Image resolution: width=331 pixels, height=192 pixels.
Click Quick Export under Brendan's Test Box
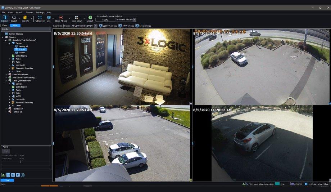pos(21,56)
